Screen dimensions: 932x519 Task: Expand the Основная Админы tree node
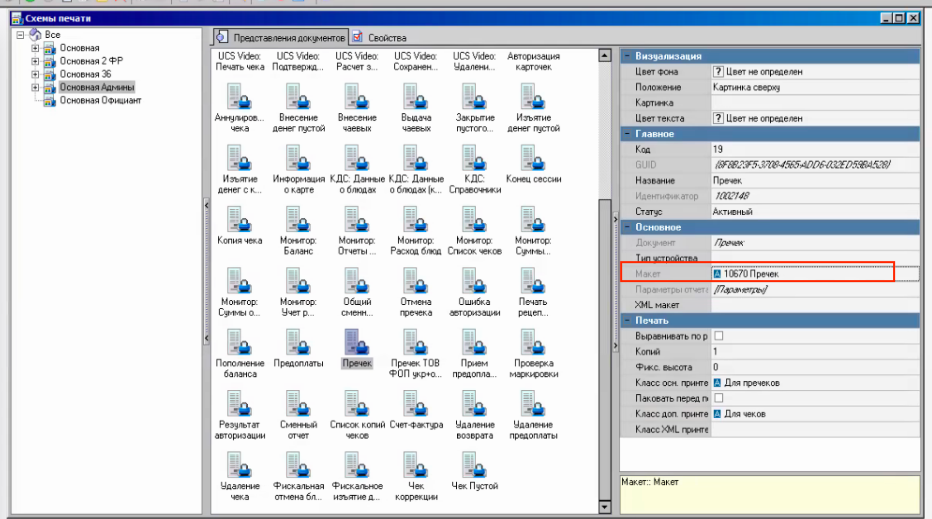click(35, 87)
